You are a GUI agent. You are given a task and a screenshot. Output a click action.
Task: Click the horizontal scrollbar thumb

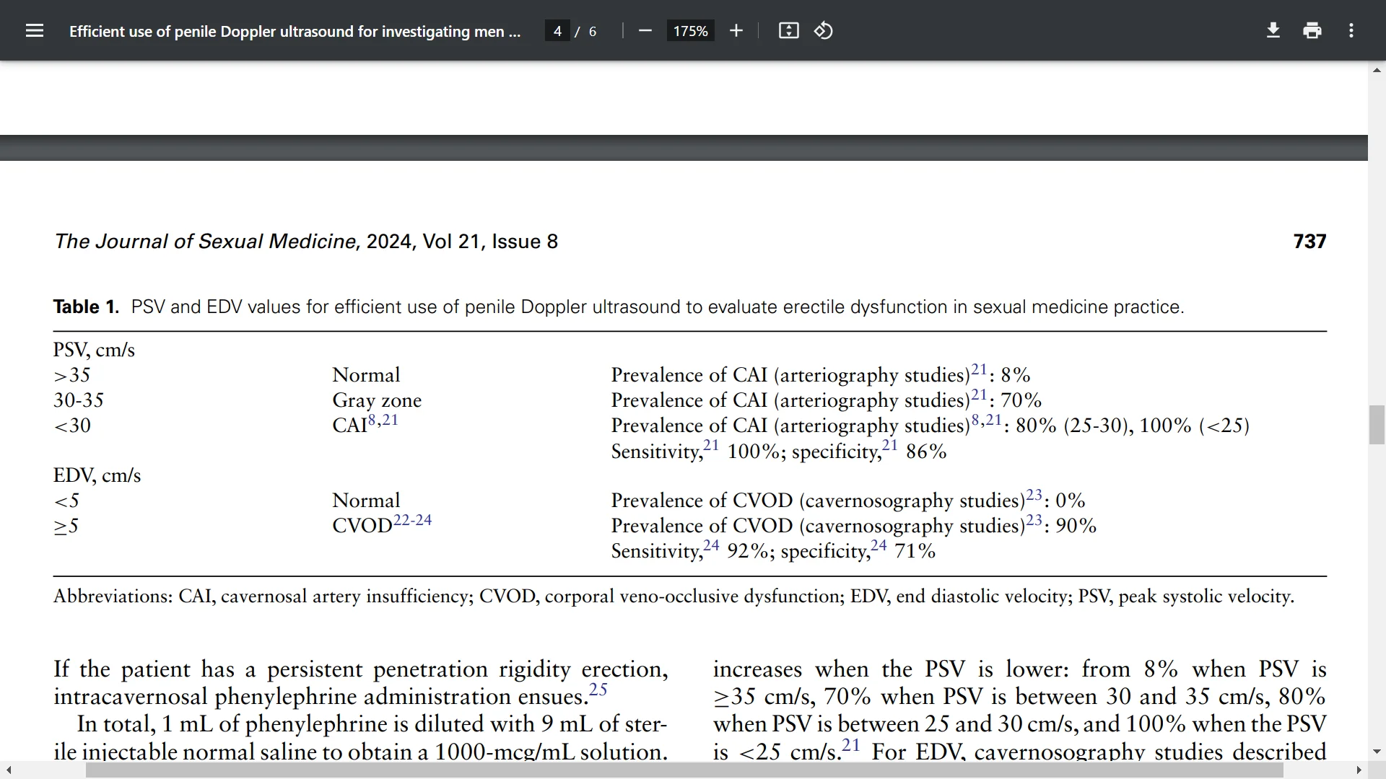[684, 770]
